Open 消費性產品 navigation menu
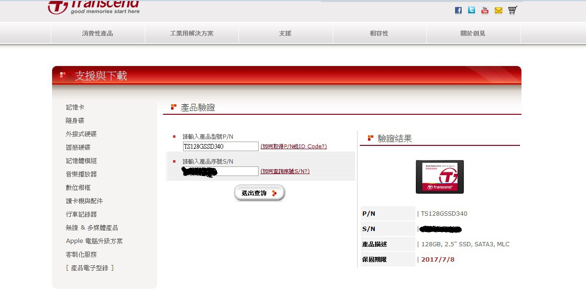 (x=98, y=33)
